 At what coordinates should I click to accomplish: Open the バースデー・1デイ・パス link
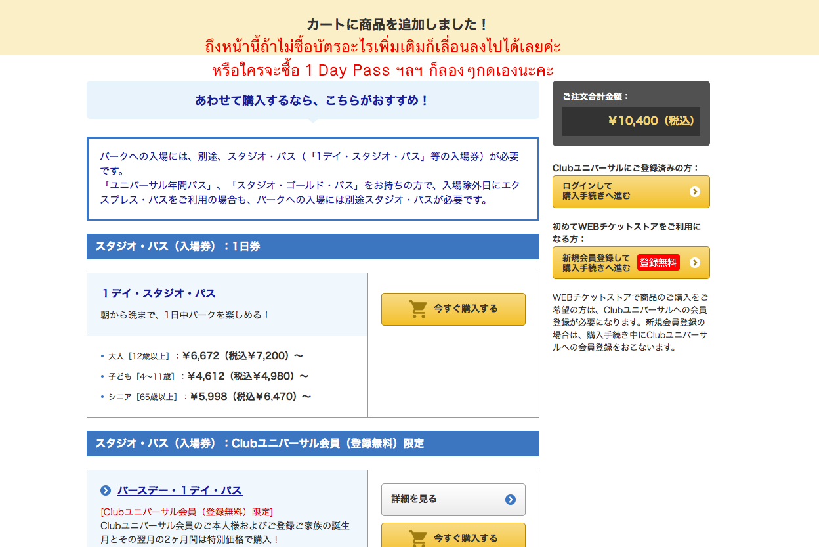pos(180,491)
